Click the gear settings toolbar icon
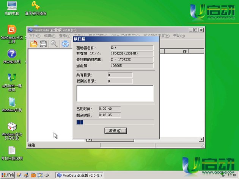 [65, 44]
